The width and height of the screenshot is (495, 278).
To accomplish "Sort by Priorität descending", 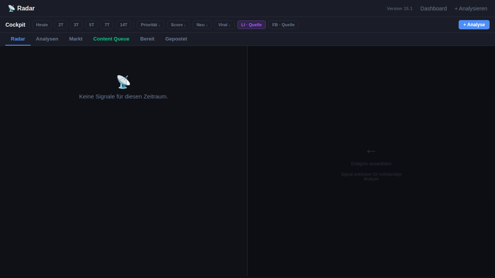I will 150,25.
